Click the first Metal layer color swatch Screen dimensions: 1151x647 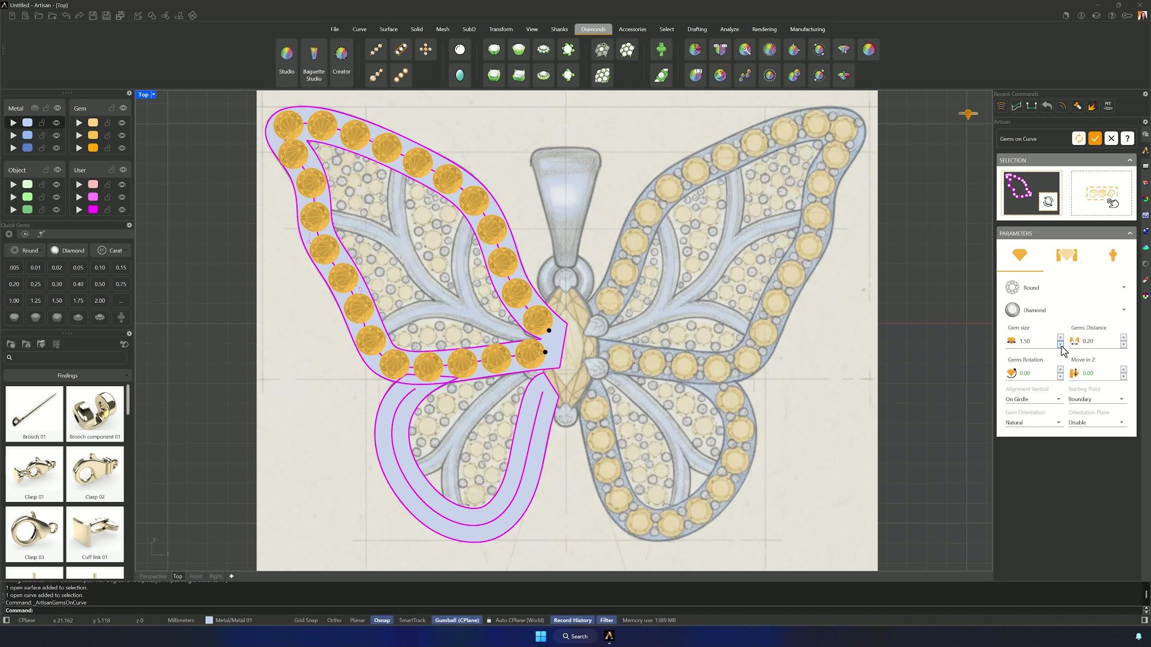click(x=28, y=123)
